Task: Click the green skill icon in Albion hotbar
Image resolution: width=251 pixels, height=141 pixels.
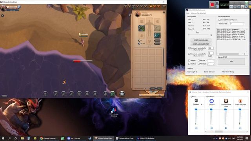Action: coord(113,94)
